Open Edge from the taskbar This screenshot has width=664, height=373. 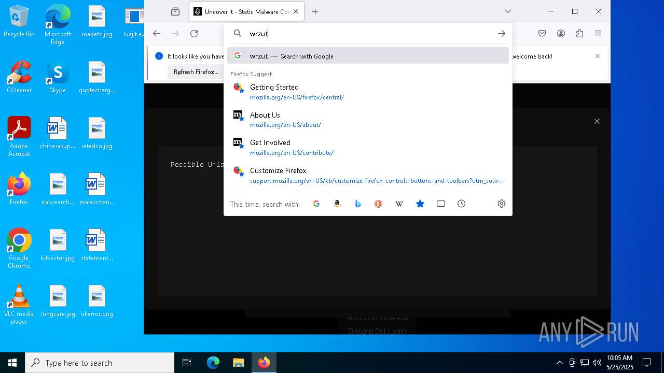click(213, 363)
